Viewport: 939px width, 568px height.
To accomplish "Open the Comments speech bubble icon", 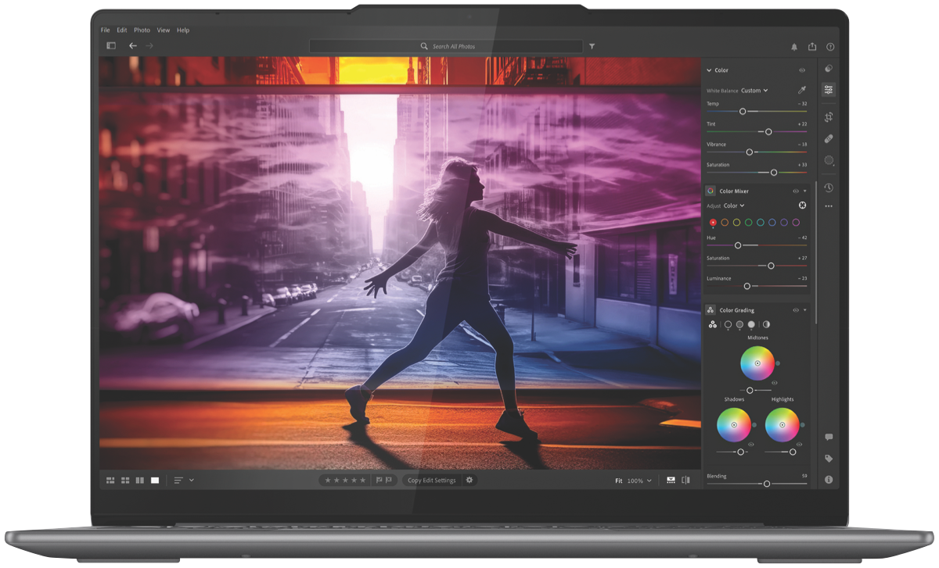I will coord(829,438).
